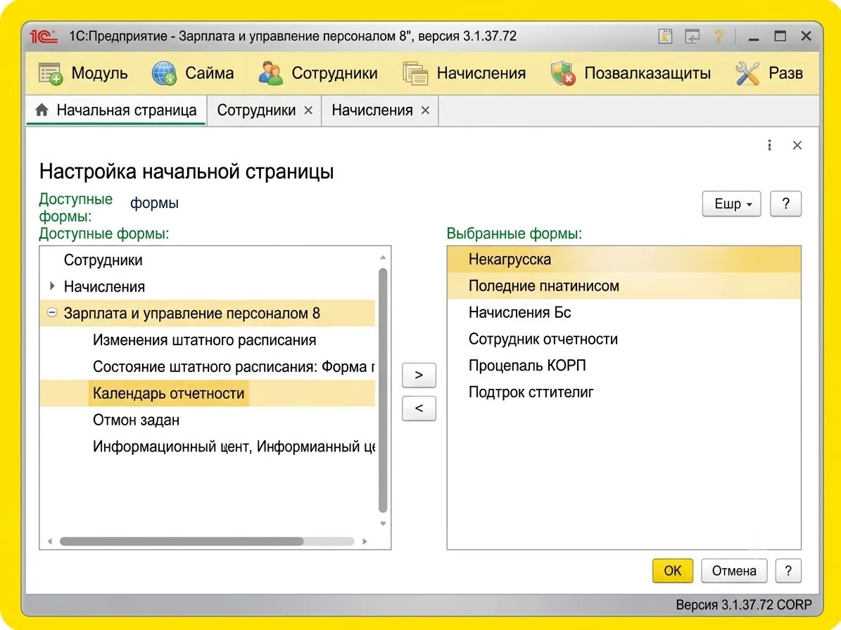Viewport: 841px width, 630px height.
Task: Confirm with the OK button
Action: (673, 571)
